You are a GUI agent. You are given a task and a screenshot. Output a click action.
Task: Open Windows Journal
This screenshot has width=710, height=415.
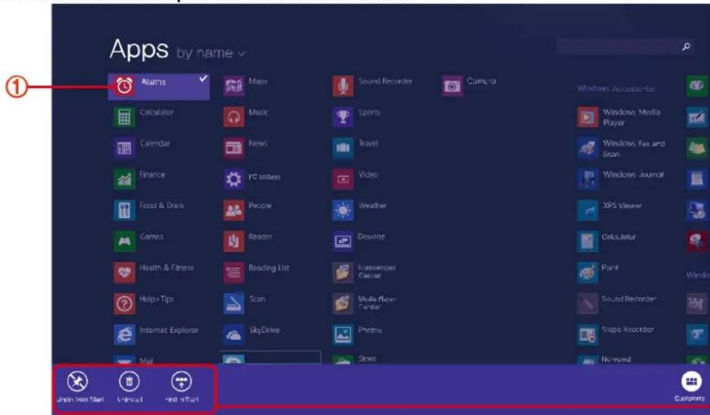tap(621, 179)
